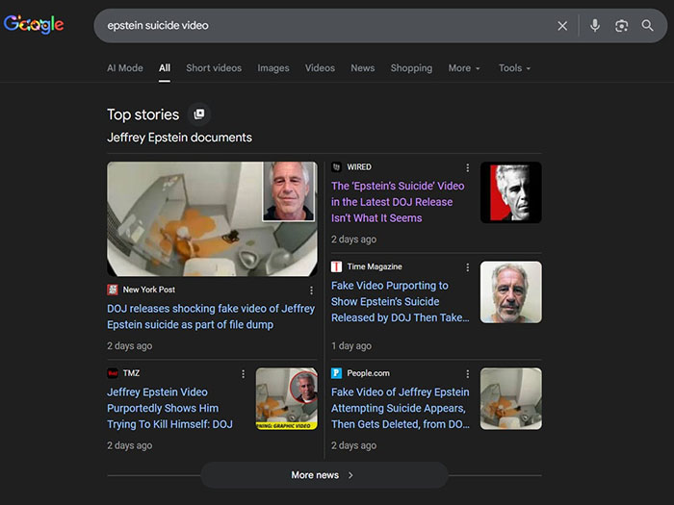Viewport: 674px width, 505px height.
Task: Clear the search box with the X icon
Action: click(562, 26)
